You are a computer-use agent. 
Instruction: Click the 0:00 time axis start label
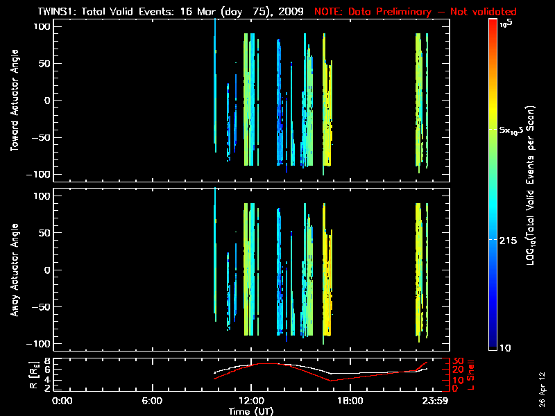[62, 400]
